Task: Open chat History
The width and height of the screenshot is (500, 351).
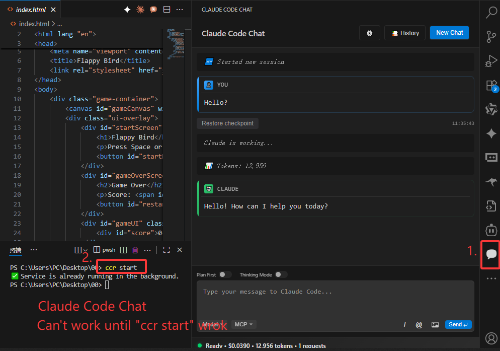Action: point(405,33)
